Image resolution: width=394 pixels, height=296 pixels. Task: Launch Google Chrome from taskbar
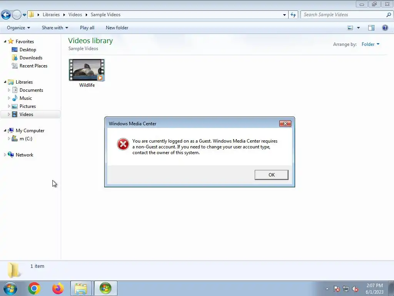pyautogui.click(x=34, y=288)
